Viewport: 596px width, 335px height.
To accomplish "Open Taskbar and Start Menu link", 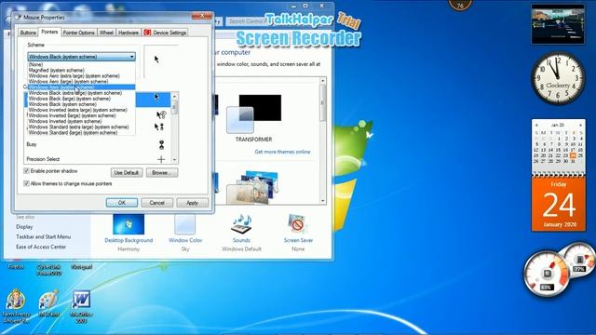I will pos(44,236).
